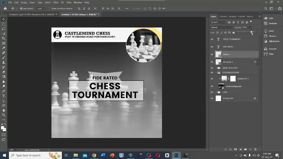The image size is (283, 159).
Task: Select the Brush tool
Action: click(x=4, y=57)
